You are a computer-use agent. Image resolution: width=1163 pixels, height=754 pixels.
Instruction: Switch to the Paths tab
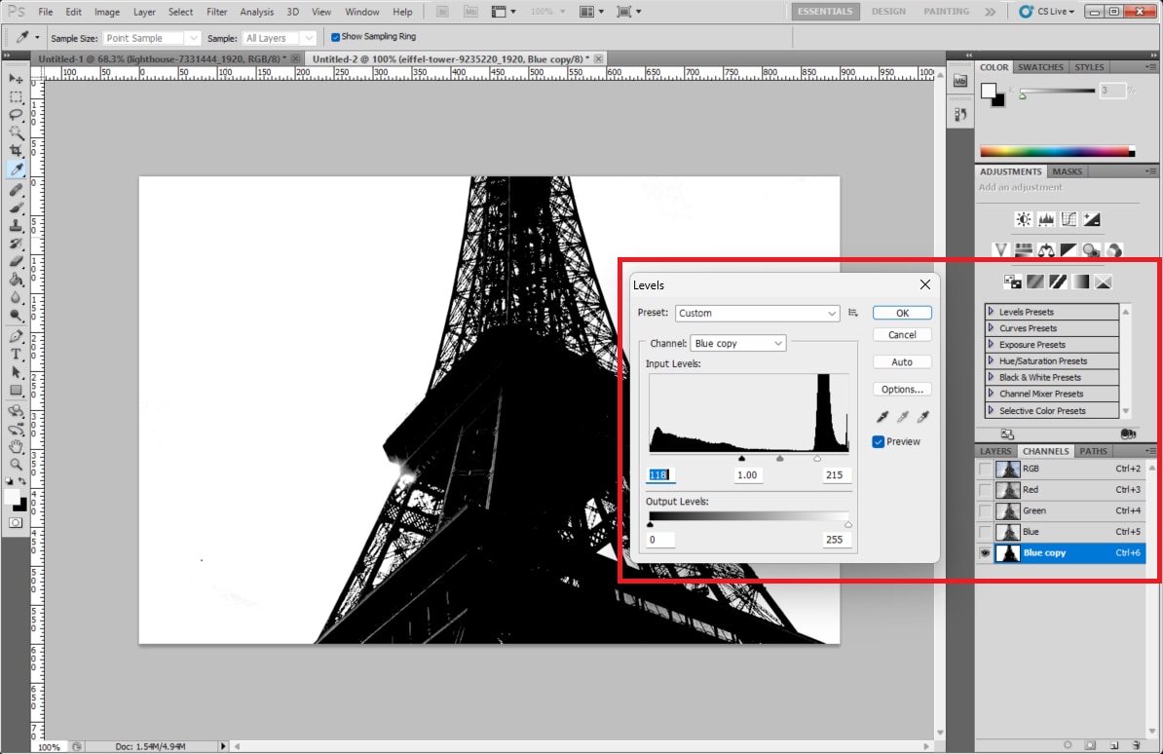[x=1093, y=451]
